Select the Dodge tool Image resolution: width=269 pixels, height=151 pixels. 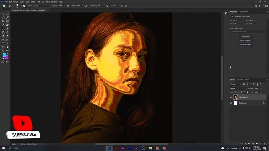click(x=3, y=39)
